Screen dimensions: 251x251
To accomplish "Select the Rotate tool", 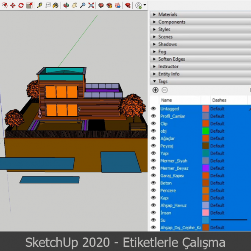I will [21, 6].
